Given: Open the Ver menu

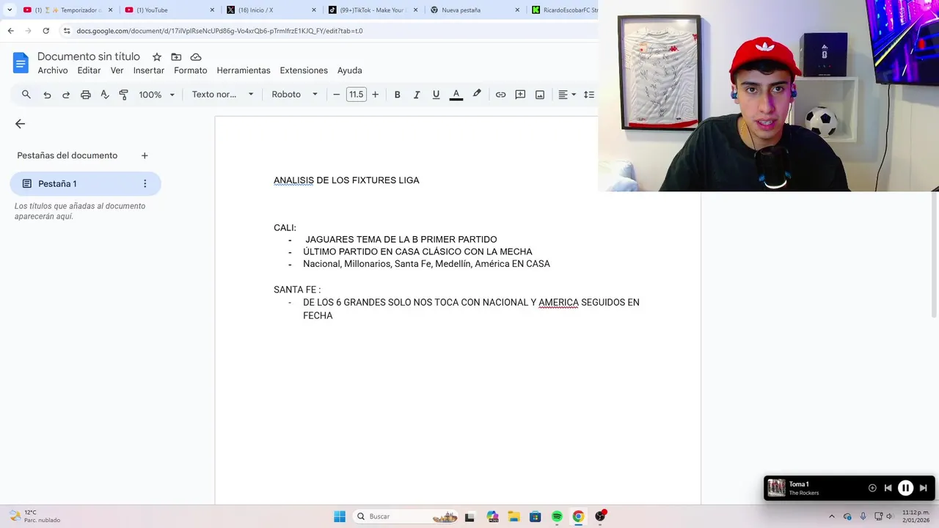Looking at the screenshot, I should pos(117,70).
